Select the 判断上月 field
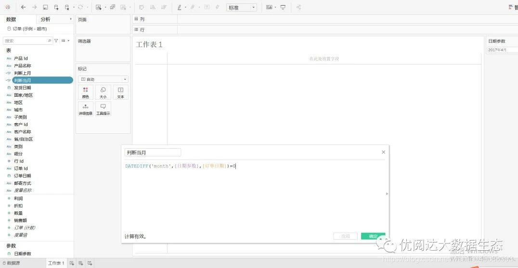This screenshot has height=268, width=518. (x=23, y=73)
